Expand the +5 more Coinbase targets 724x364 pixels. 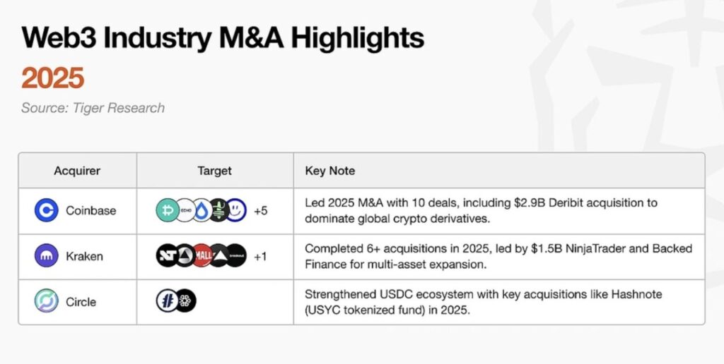coord(260,210)
